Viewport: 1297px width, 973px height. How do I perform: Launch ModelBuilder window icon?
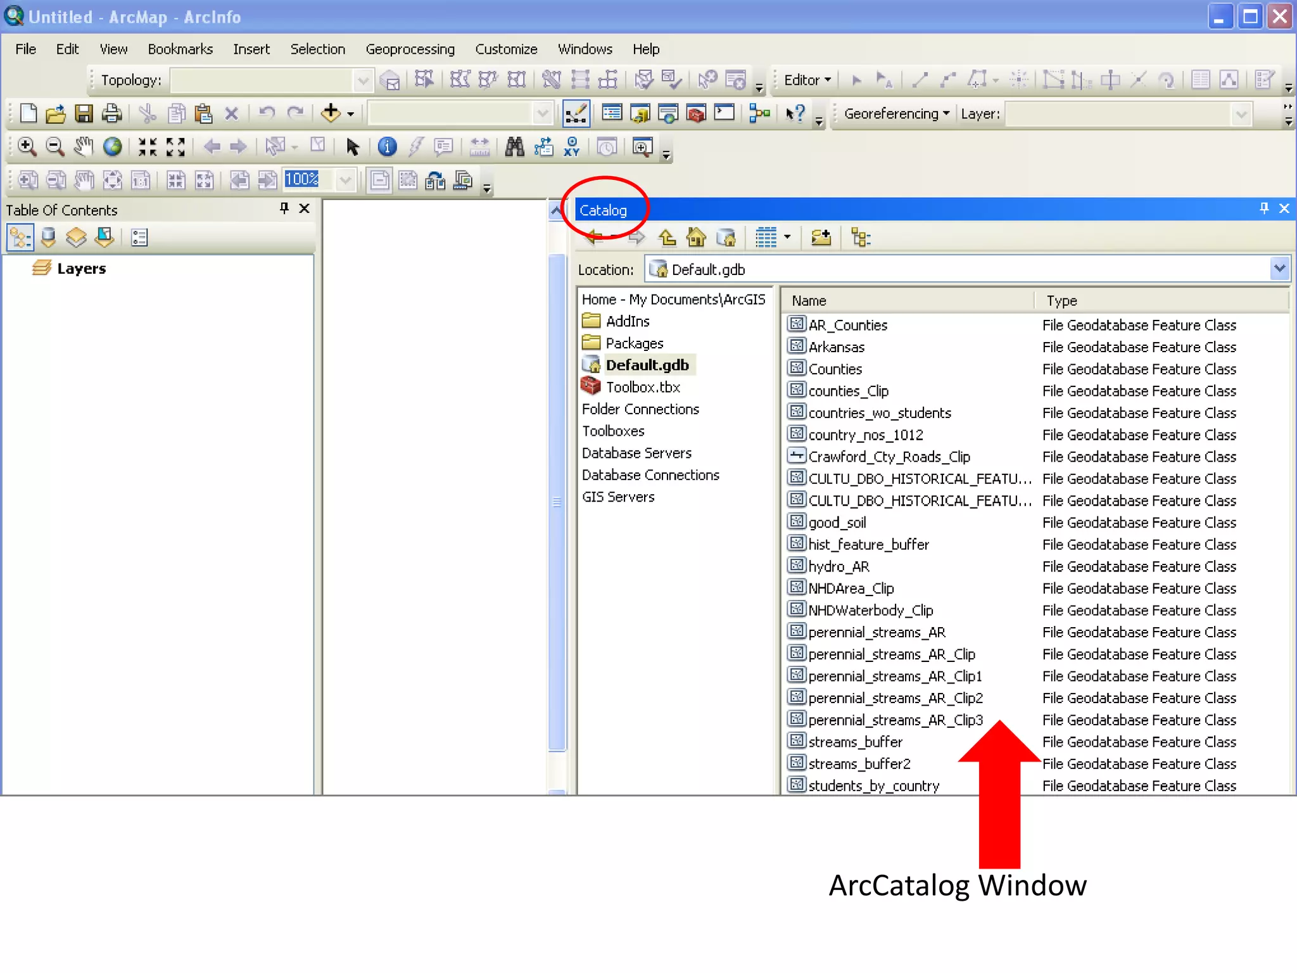[x=759, y=113]
